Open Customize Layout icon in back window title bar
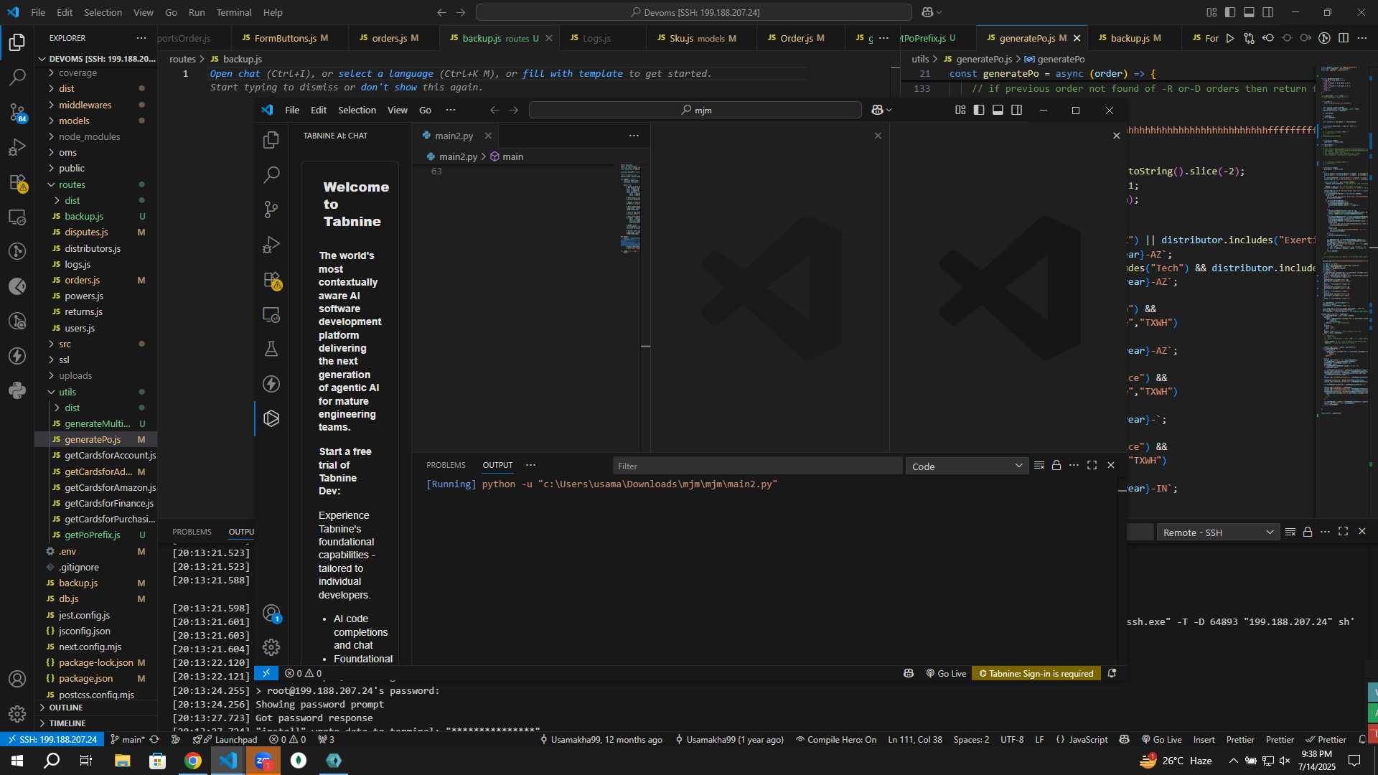Screen dimensions: 1378x775 (x=1211, y=12)
